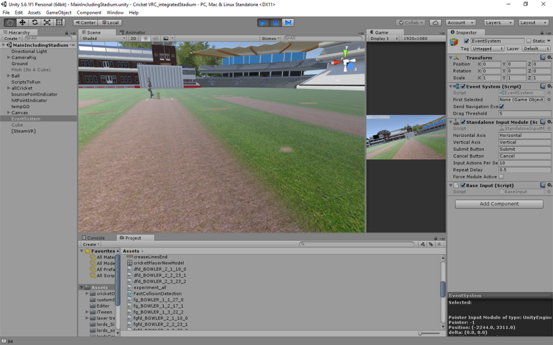Toggle Send Navigation Events checkbox
This screenshot has height=345, width=553.
[x=501, y=106]
